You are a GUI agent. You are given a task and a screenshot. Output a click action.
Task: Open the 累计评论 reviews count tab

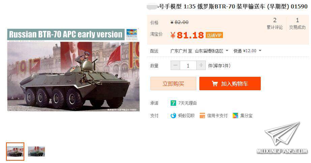(x=275, y=24)
